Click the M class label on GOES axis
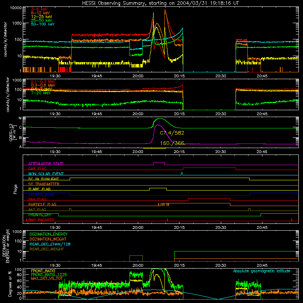Screen dimensions: 303x303 (20, 118)
